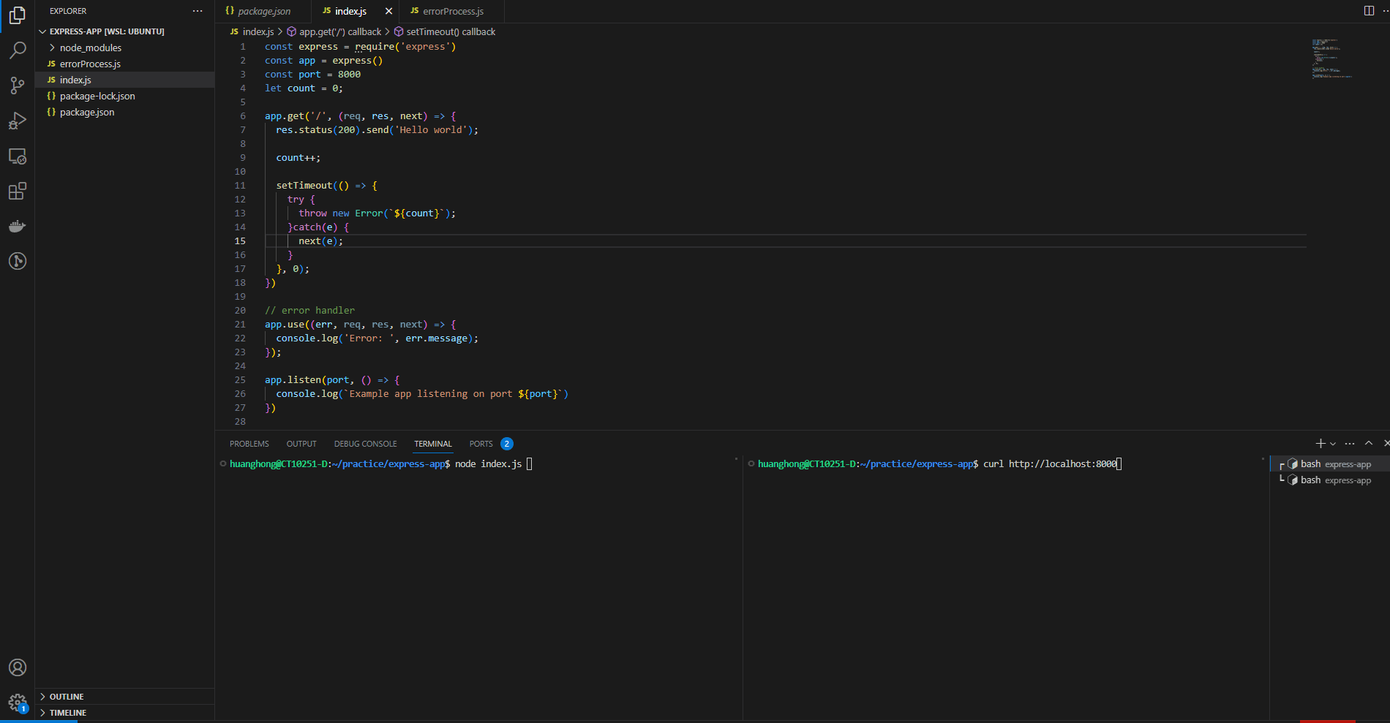Create a new terminal with the plus icon
The image size is (1390, 723).
[x=1320, y=443]
